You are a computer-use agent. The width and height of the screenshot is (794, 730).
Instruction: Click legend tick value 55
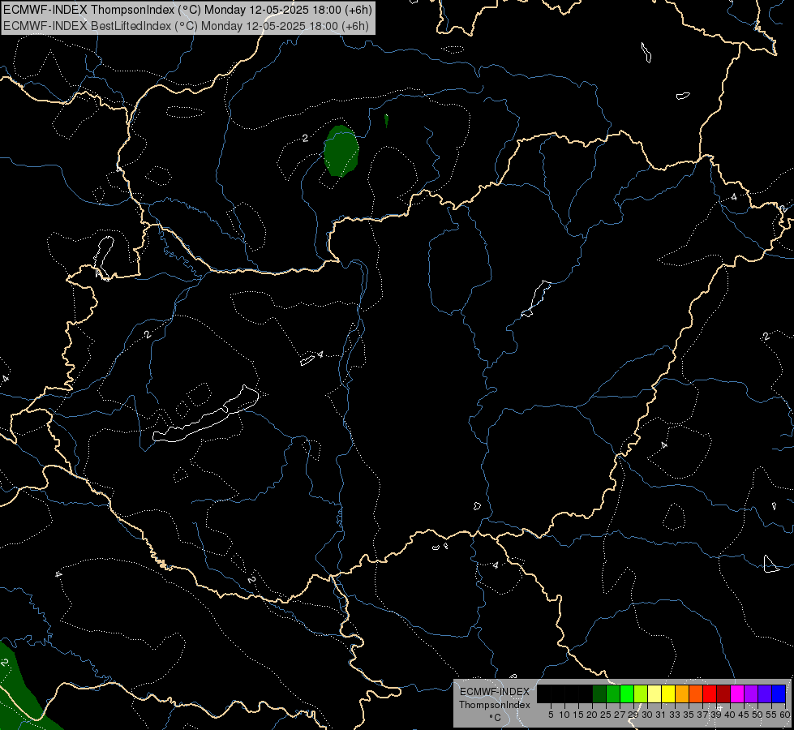(x=771, y=715)
